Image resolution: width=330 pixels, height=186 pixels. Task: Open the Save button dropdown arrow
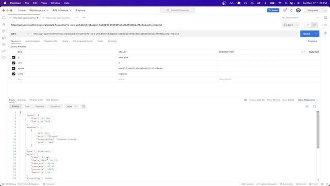297,25
